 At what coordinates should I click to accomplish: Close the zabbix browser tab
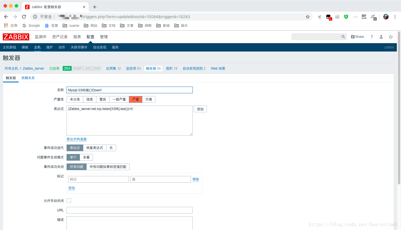point(84,7)
